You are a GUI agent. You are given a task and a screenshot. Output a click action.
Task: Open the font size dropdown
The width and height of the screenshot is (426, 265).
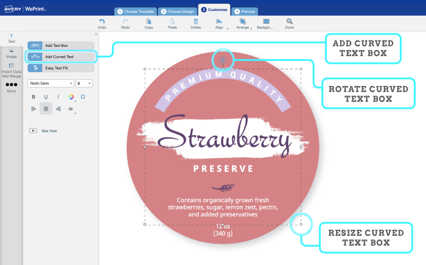(x=84, y=83)
